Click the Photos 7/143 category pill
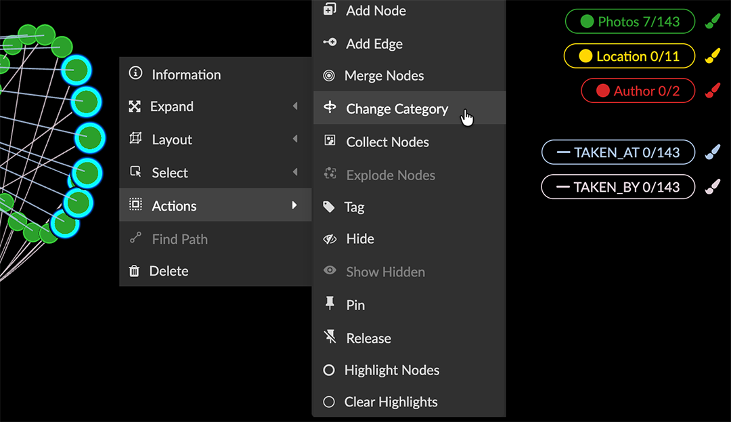The height and width of the screenshot is (422, 731). [x=630, y=22]
